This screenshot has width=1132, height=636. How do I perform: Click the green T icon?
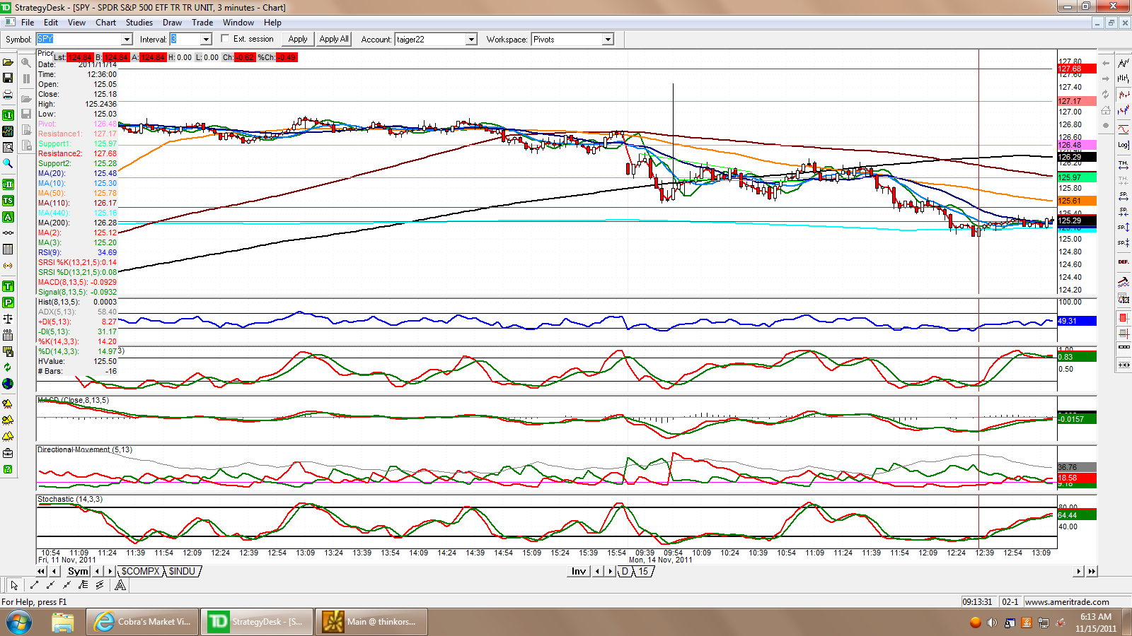(x=8, y=286)
